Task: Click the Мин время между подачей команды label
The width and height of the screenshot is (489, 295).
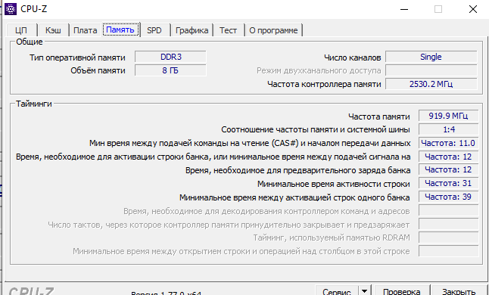Action: coord(250,143)
